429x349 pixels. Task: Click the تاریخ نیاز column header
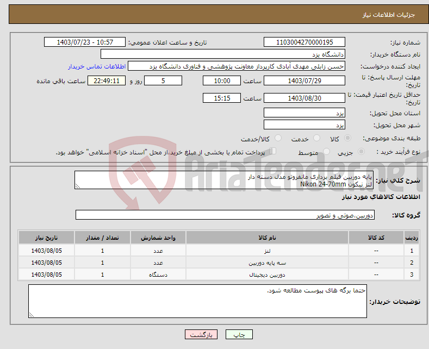pyautogui.click(x=47, y=238)
